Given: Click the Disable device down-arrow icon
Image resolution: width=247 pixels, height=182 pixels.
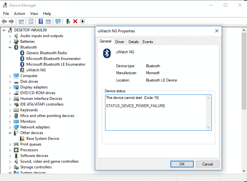Looking at the screenshot, I should 83,21.
